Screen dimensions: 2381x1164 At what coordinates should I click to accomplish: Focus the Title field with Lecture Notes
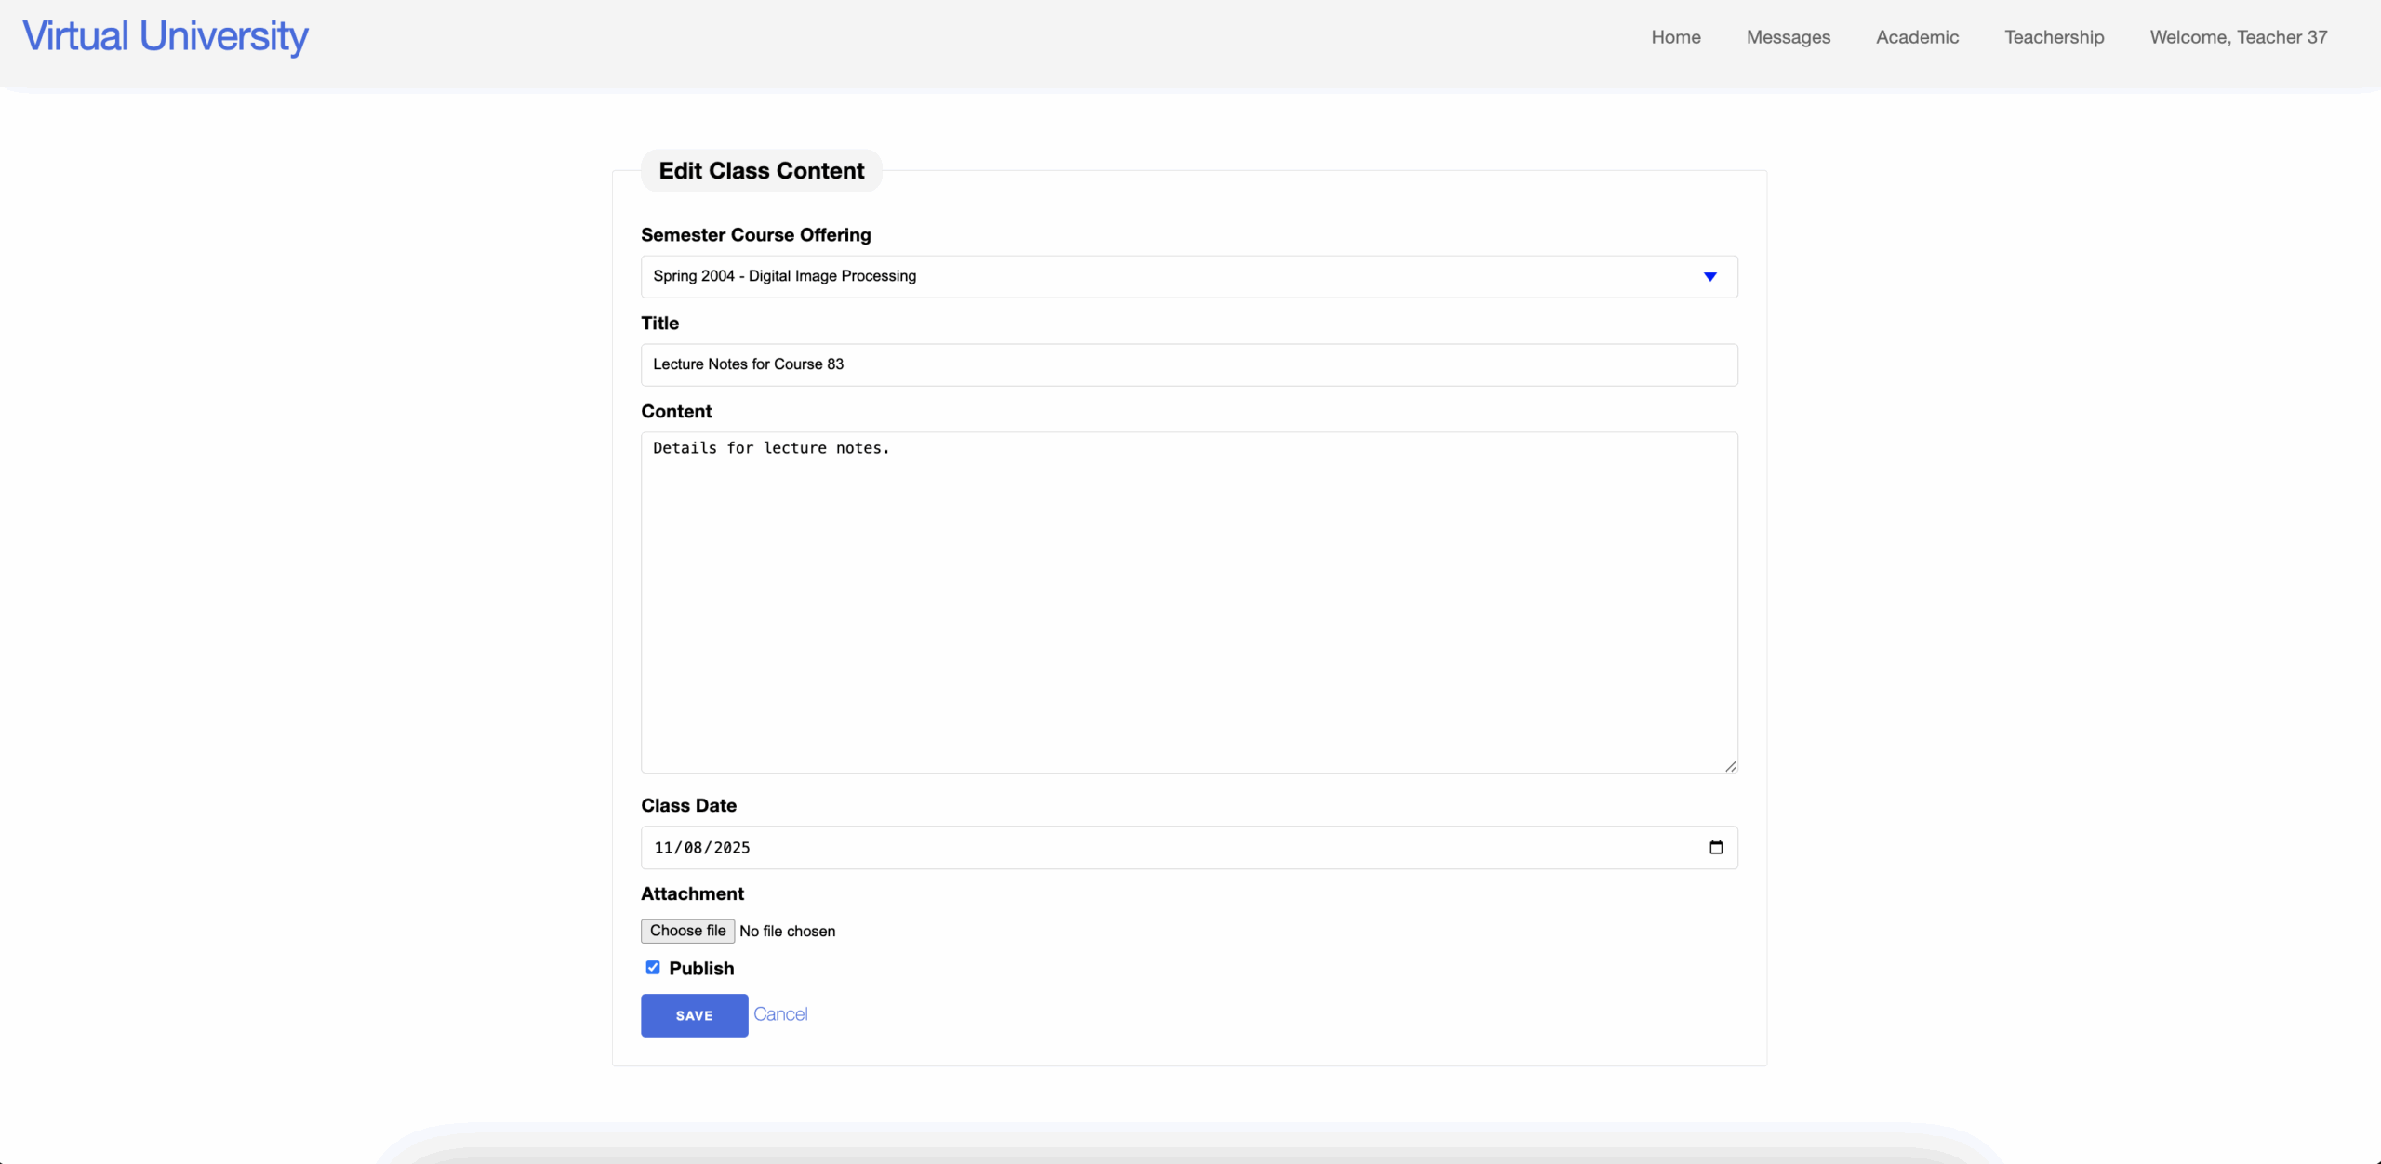coord(1188,364)
